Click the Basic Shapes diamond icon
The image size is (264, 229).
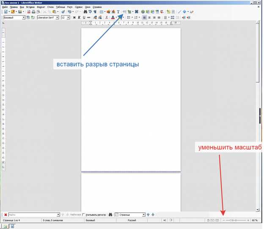tap(184, 12)
